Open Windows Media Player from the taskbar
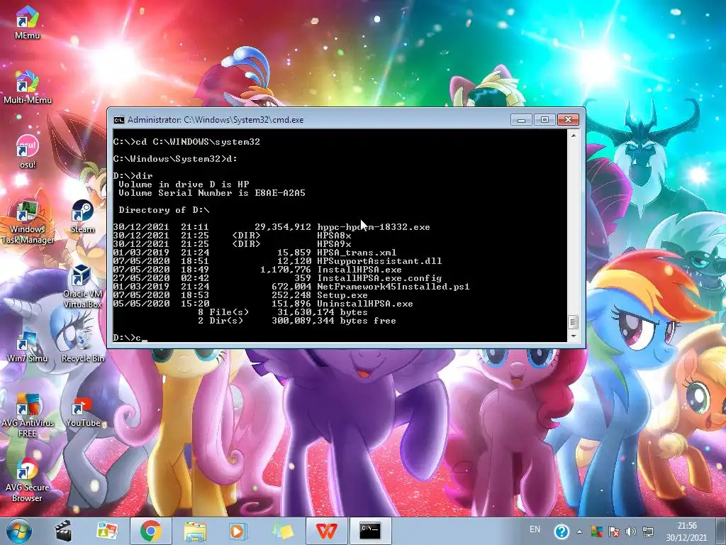Screen dimensions: 726x545 pos(238,531)
